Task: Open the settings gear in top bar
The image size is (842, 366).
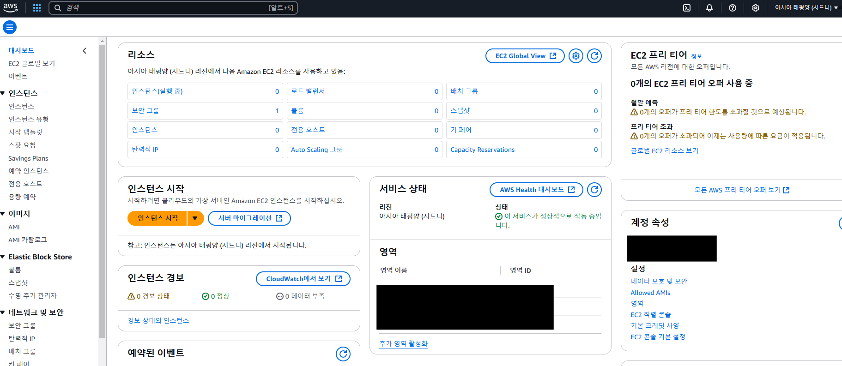Action: click(756, 8)
